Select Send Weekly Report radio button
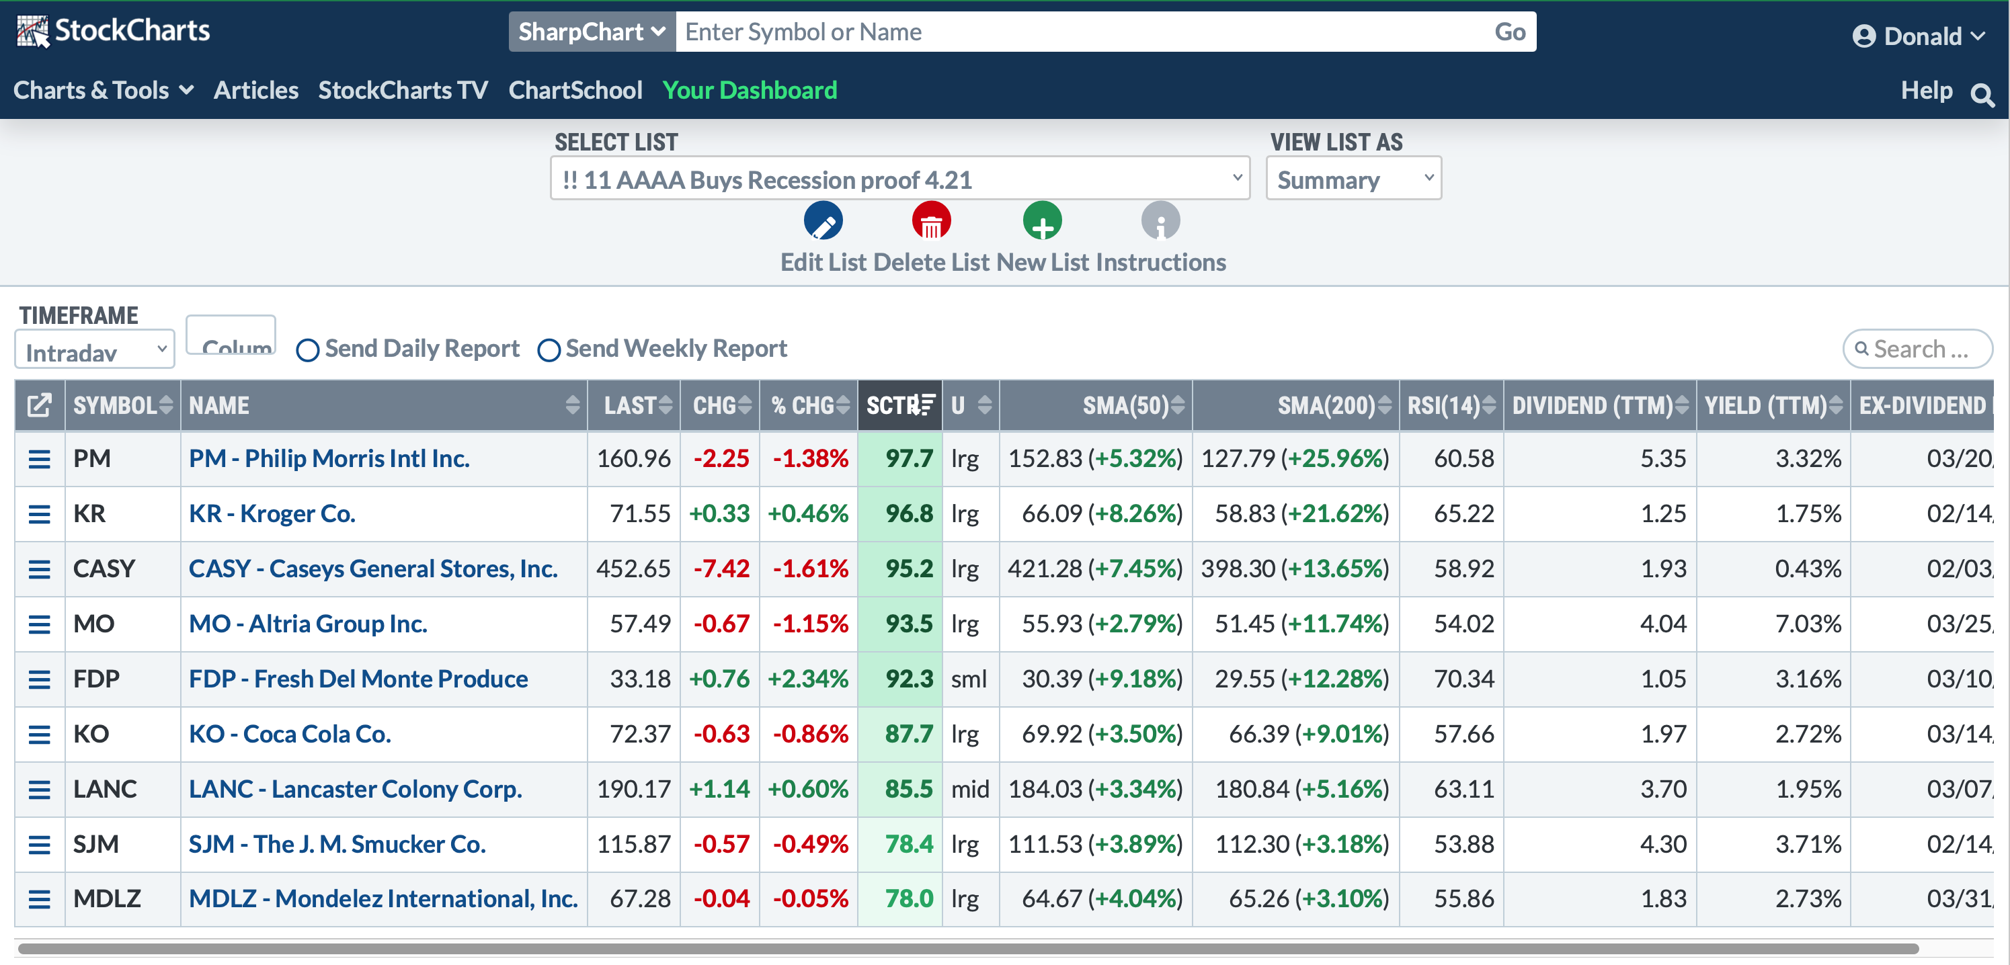Screen dimensions: 2010x965 pyautogui.click(x=549, y=350)
